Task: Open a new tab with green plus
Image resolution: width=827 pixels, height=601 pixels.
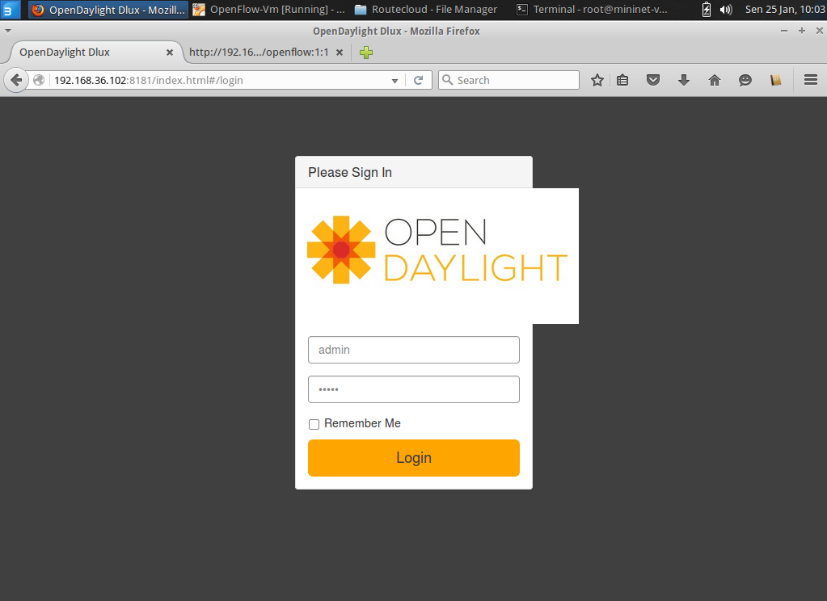Action: pyautogui.click(x=366, y=53)
